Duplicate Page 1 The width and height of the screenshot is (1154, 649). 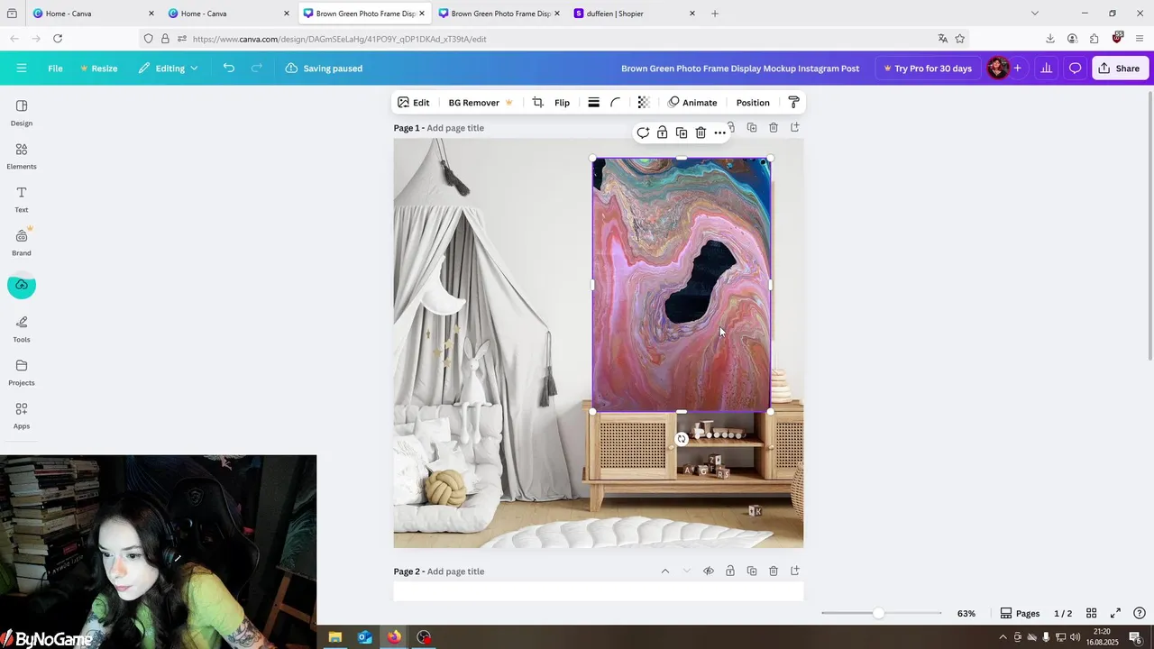click(752, 128)
